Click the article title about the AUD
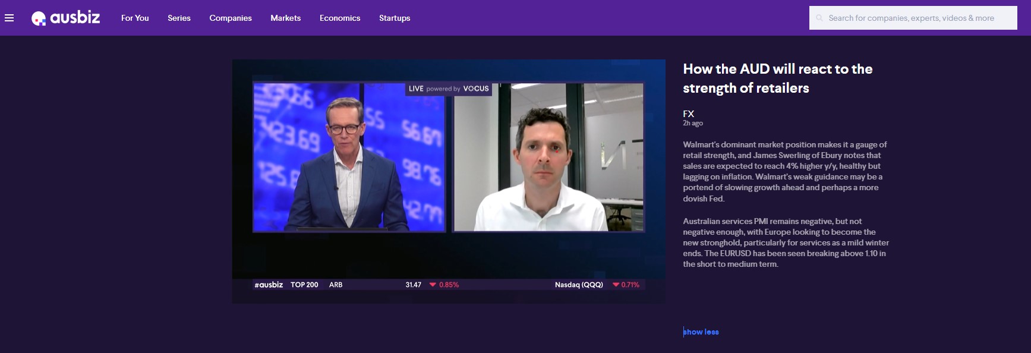The width and height of the screenshot is (1031, 353). tap(777, 78)
